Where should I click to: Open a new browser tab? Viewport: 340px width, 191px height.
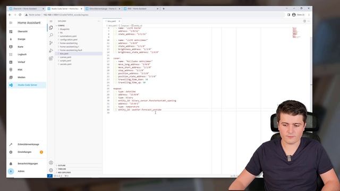click(x=164, y=8)
